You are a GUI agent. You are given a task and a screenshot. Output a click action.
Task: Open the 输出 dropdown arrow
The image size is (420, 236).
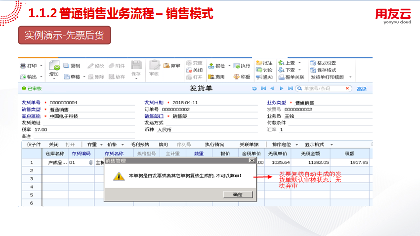(41, 77)
